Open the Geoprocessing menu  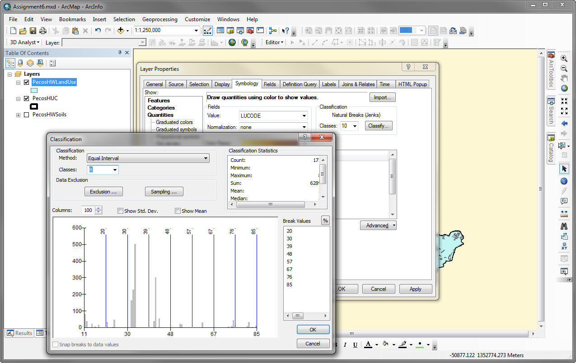click(159, 19)
